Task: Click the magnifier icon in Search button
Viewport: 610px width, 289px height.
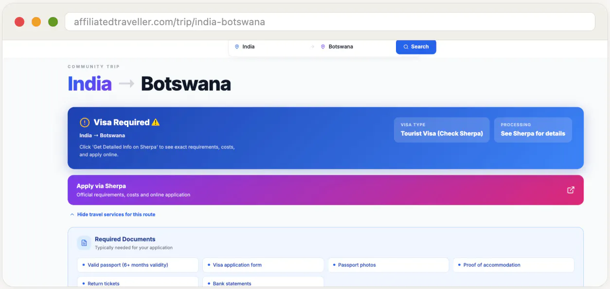Action: click(x=406, y=47)
